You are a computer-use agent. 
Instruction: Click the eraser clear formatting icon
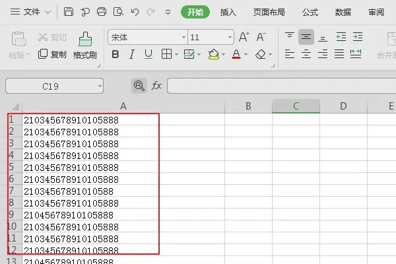click(x=261, y=54)
